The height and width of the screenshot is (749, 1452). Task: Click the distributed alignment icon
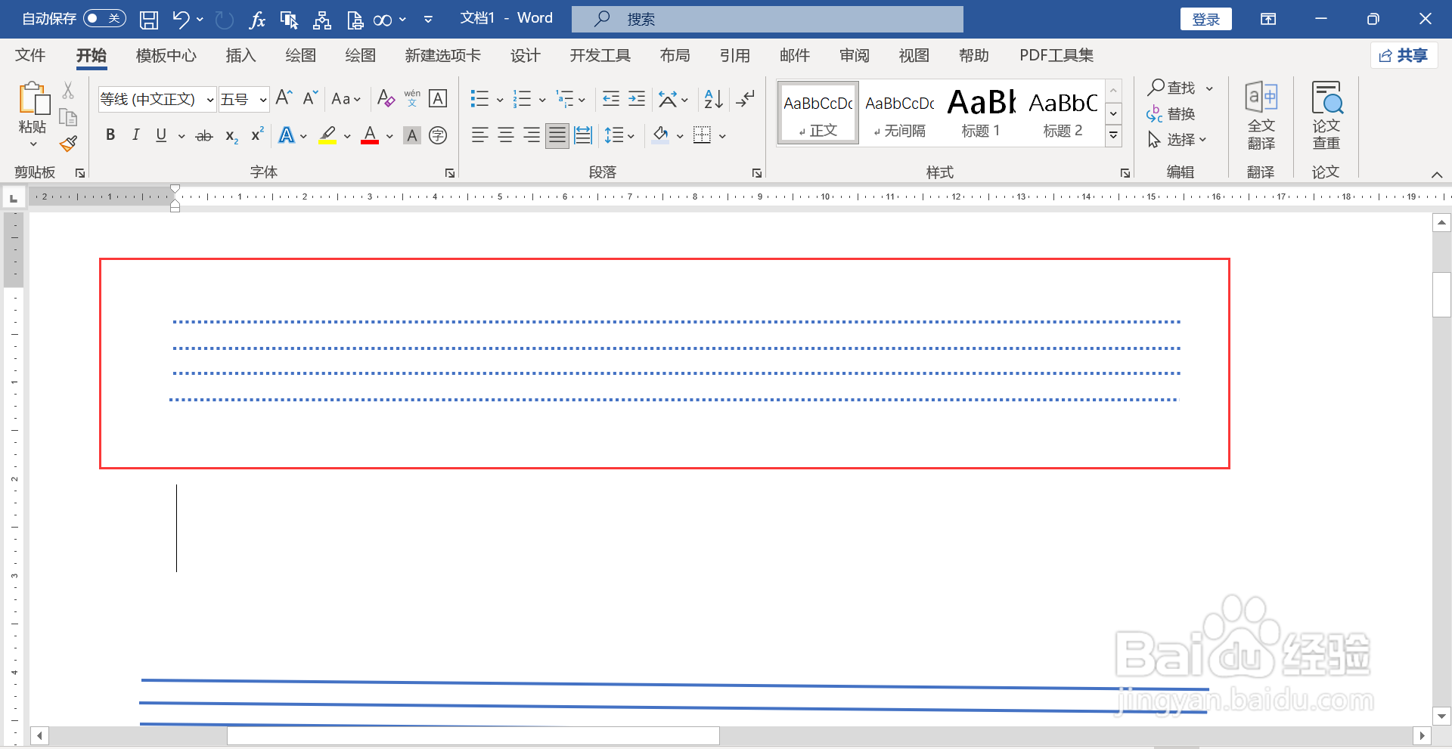[583, 135]
